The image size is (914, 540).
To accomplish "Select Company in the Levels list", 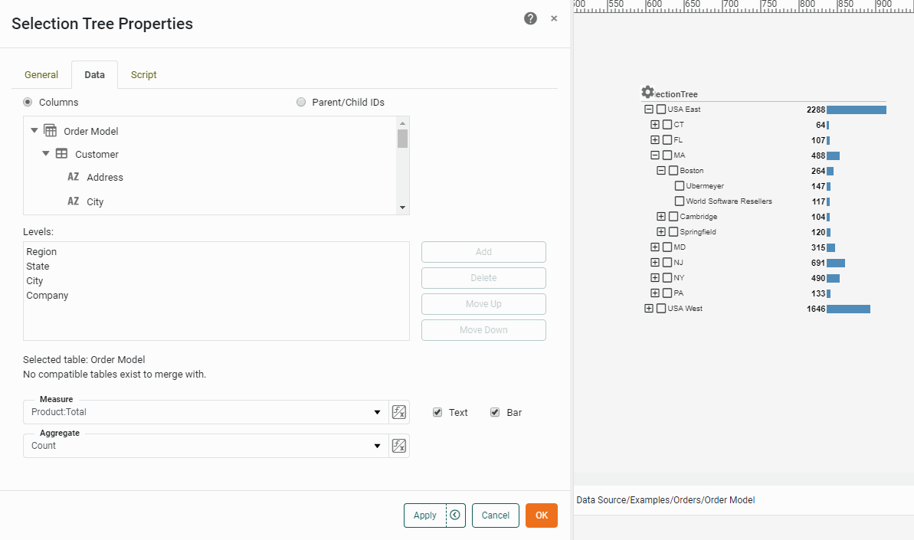I will 47,295.
